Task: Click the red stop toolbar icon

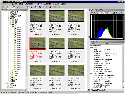Action: coord(50,7)
